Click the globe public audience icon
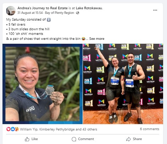The width and height of the screenshot is (167, 144). 78,13
